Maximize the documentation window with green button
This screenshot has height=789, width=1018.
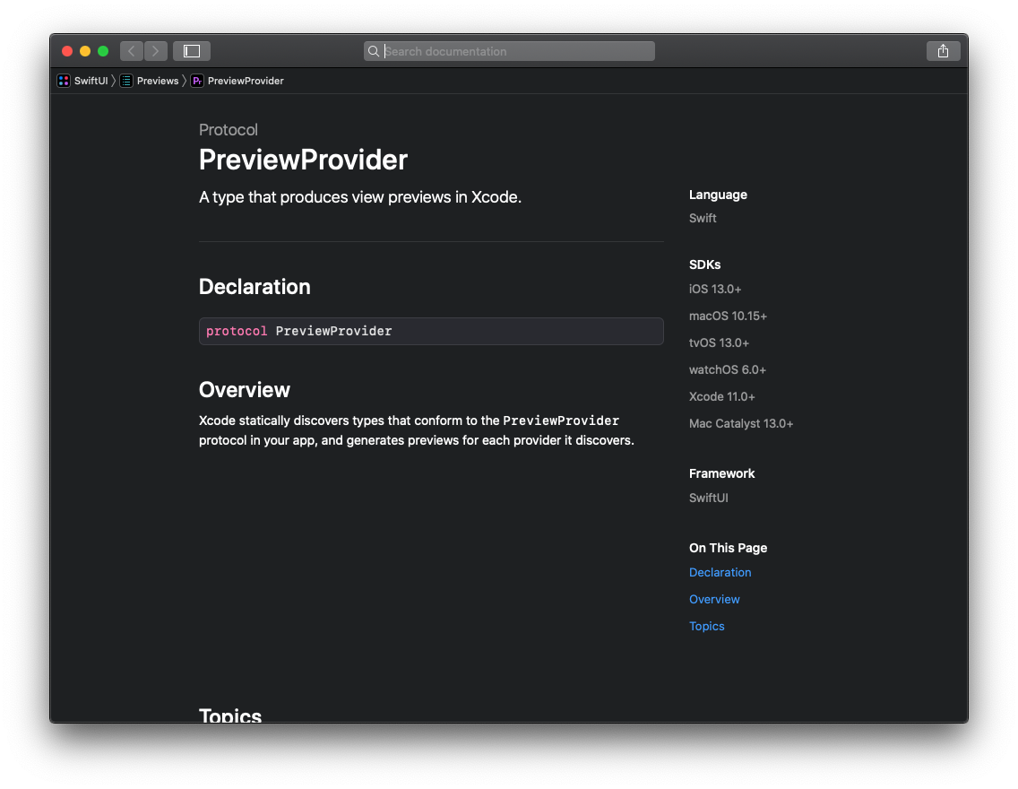[103, 50]
